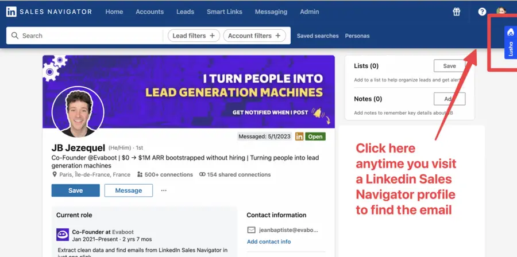Open Saved searches
This screenshot has width=517, height=257.
[x=318, y=36]
